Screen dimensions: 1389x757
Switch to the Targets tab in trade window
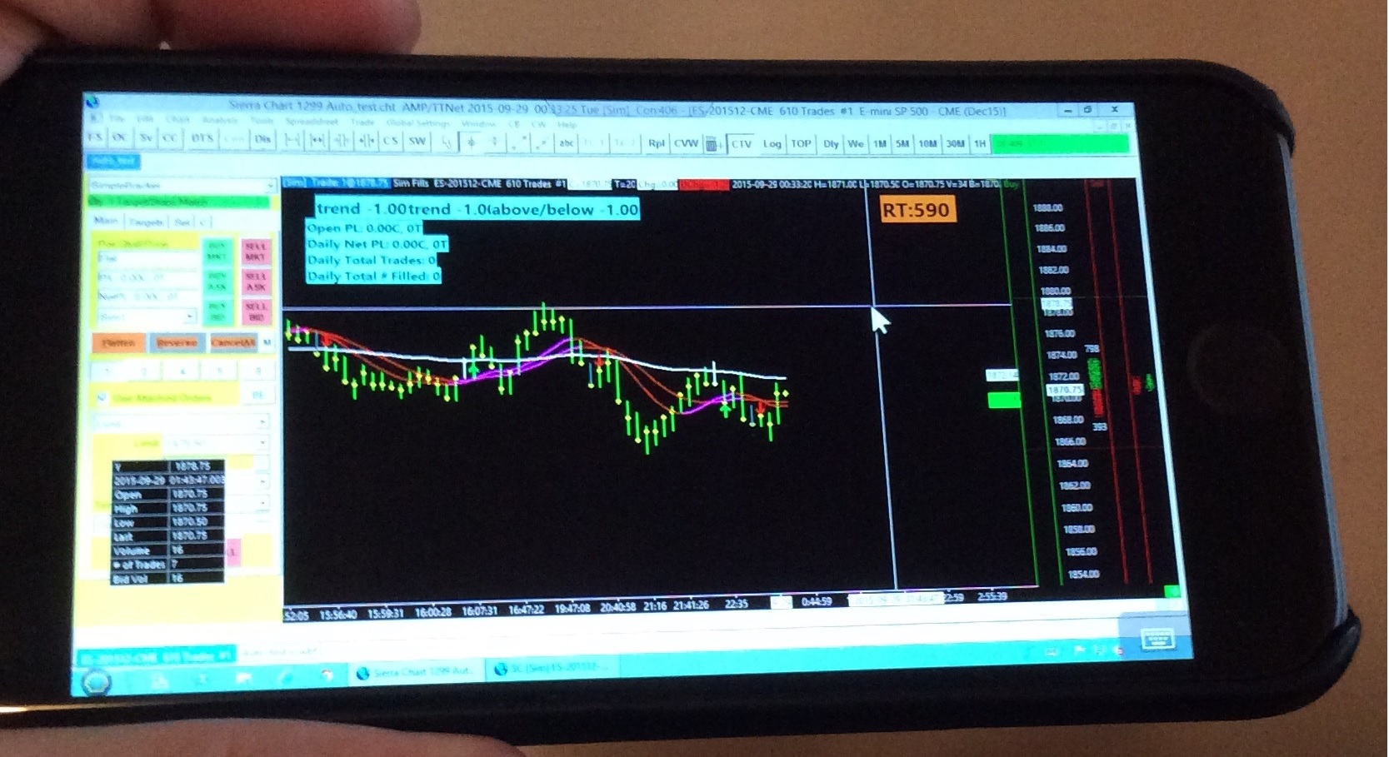point(146,222)
